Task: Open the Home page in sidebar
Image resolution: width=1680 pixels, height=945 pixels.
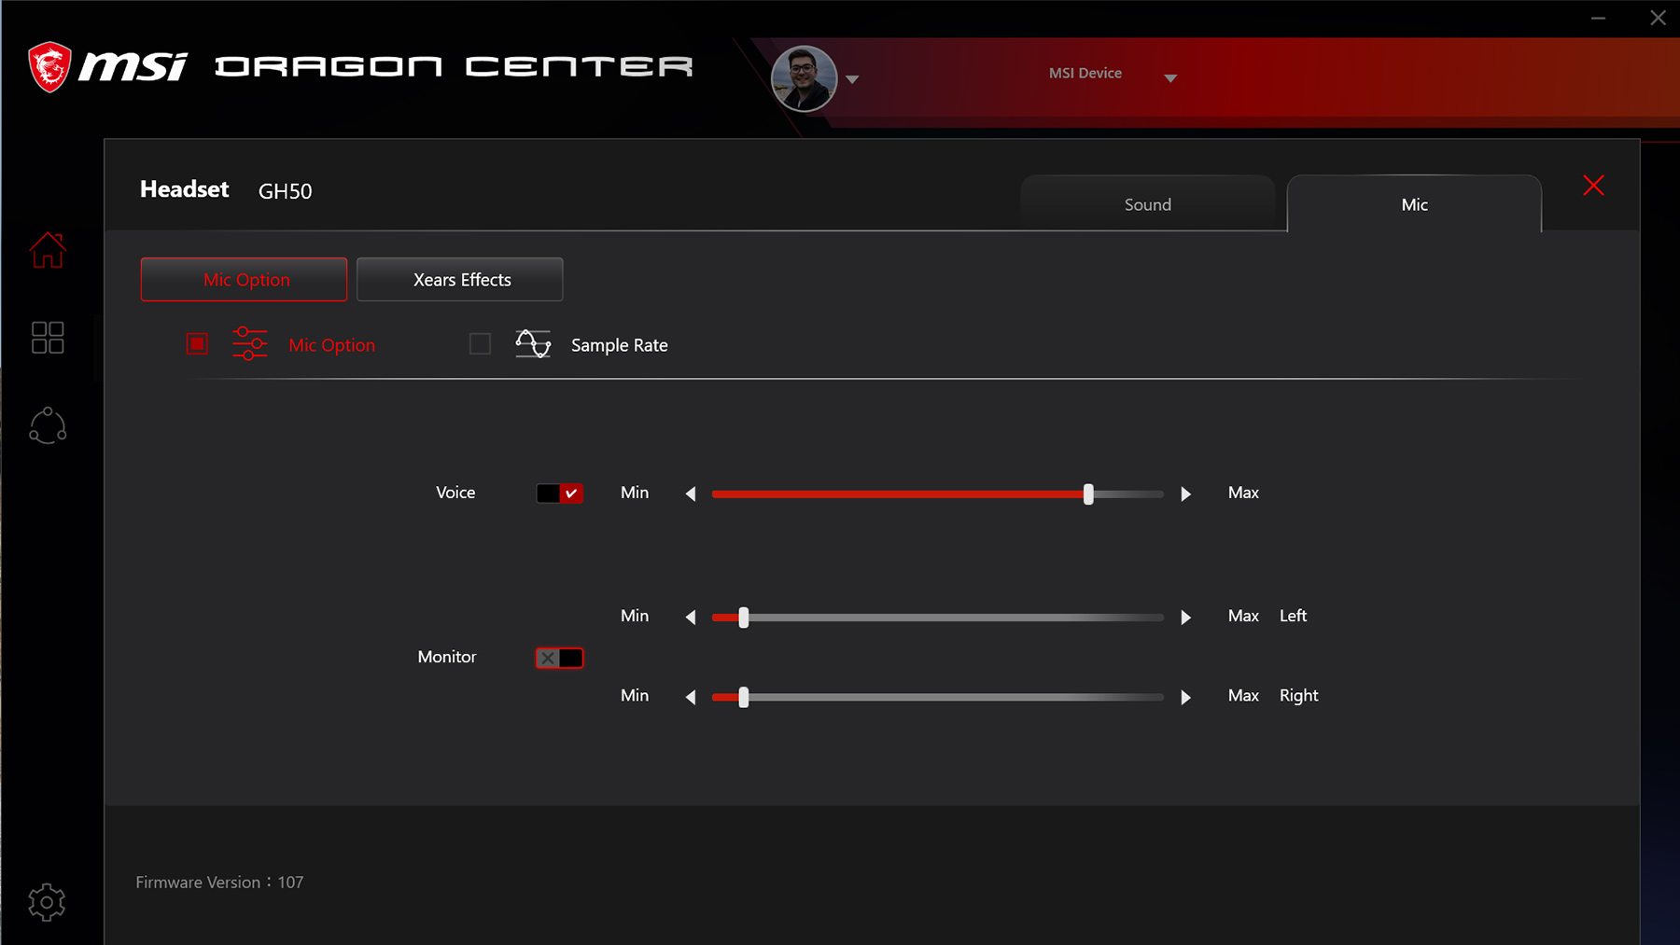Action: [48, 250]
